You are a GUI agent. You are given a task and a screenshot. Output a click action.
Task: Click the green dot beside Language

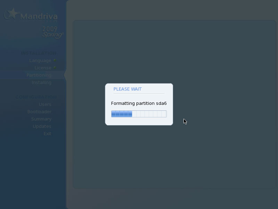click(55, 60)
